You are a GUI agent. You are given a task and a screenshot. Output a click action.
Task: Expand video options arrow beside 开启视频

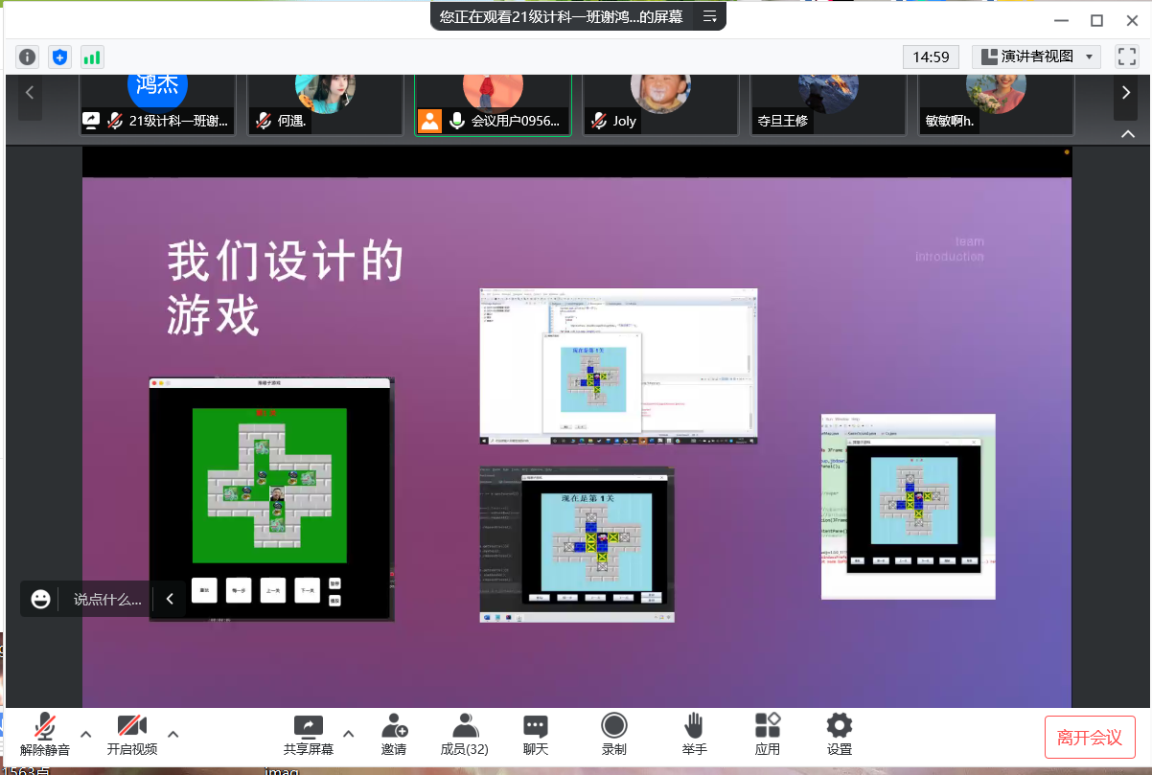pyautogui.click(x=173, y=734)
